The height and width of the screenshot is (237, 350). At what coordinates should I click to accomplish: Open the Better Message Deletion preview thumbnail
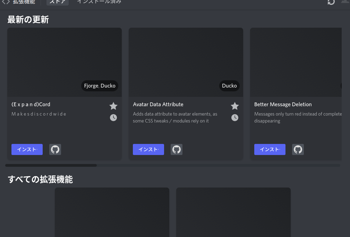tap(296, 62)
